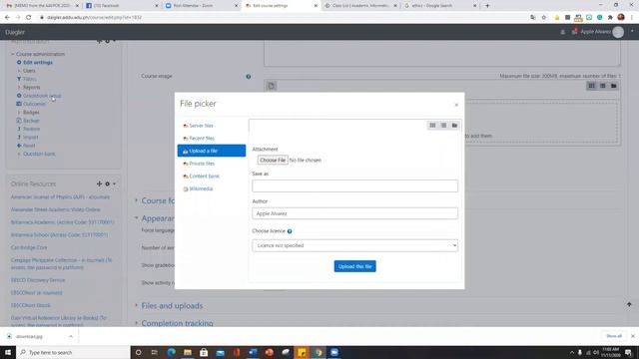Open EBSCO Discovery Service link
Viewport: 639px width, 359px height.
coord(38,280)
